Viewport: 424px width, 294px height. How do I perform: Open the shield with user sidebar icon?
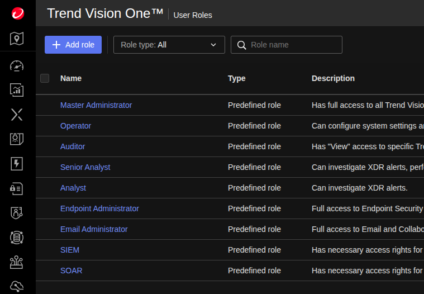click(x=17, y=213)
